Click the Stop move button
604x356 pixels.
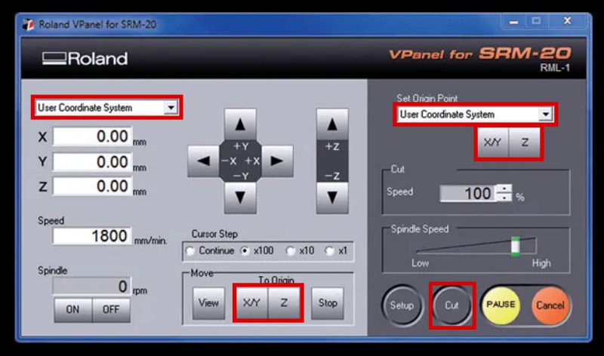(328, 303)
